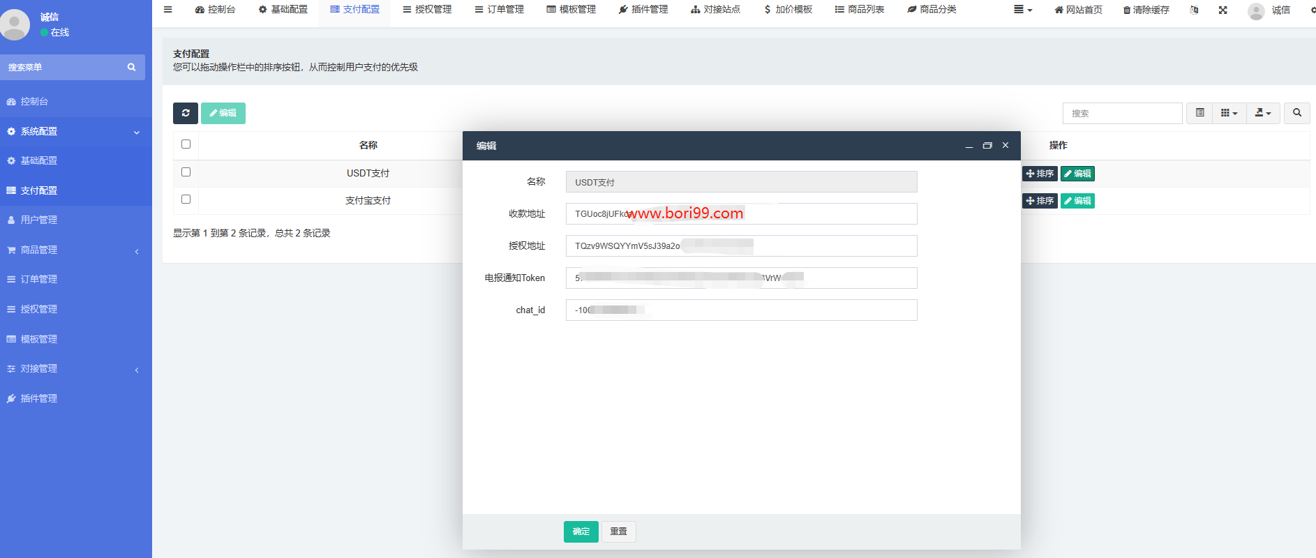This screenshot has width=1316, height=558.
Task: Click the chat_id input field
Action: (741, 310)
